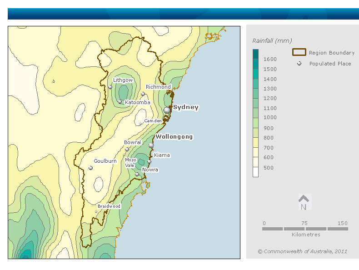Select the Goulburn populated place marker
The image size is (359, 270).
tap(90, 168)
